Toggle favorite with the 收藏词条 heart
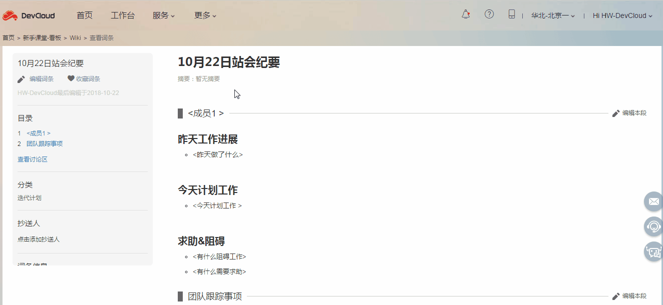This screenshot has height=305, width=663. [x=71, y=78]
